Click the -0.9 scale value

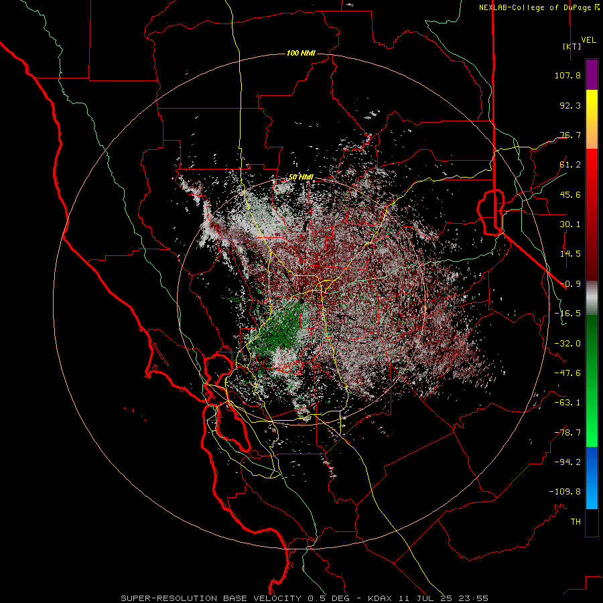(570, 284)
